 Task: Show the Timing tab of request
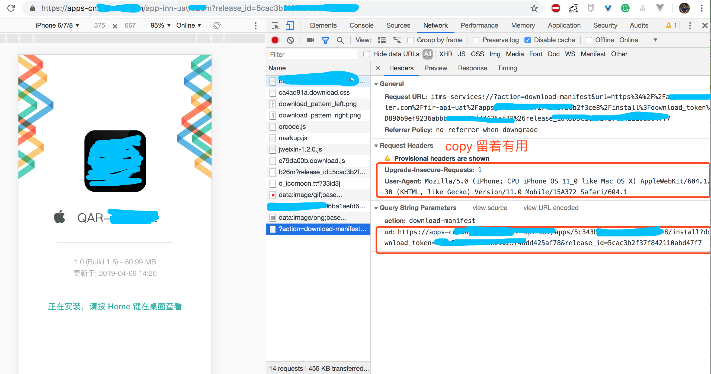click(507, 68)
